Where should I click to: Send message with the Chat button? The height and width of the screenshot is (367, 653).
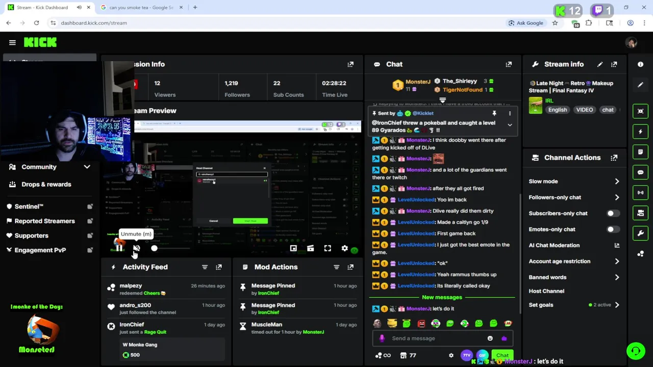(x=503, y=355)
